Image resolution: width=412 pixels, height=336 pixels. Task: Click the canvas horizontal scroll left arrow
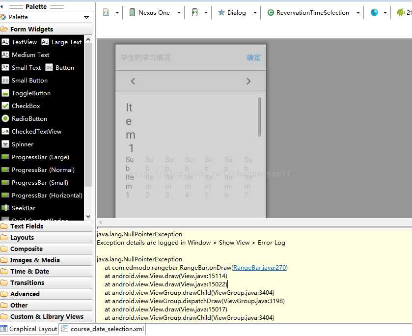tap(101, 222)
